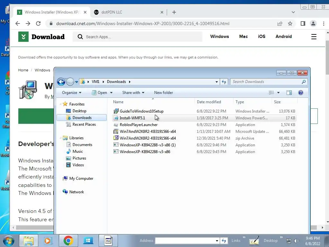The height and width of the screenshot is (247, 329).
Task: Select Pictures library
Action: pyautogui.click(x=79, y=158)
